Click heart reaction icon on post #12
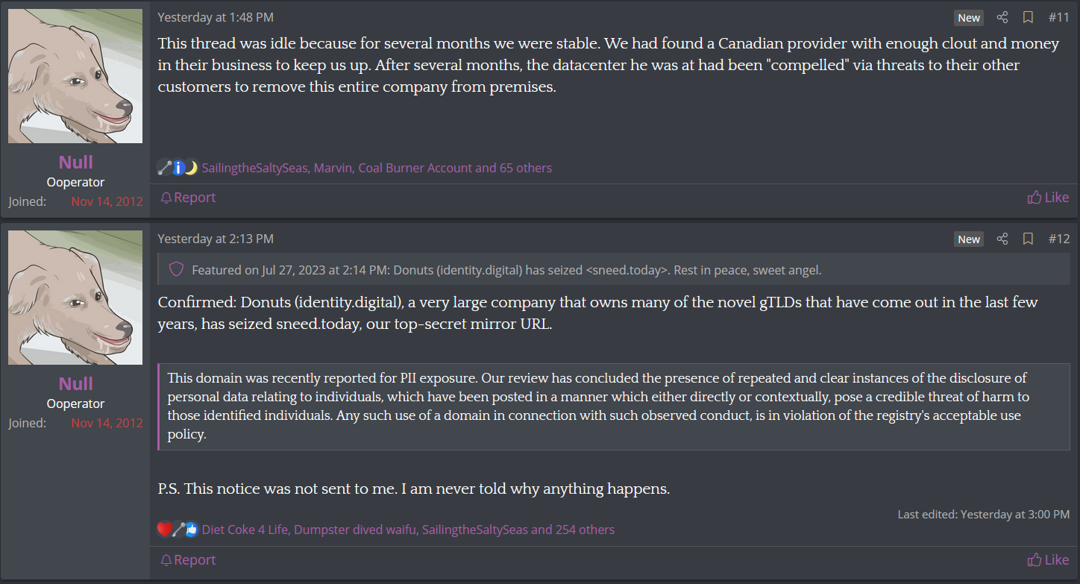The image size is (1080, 584). [165, 530]
